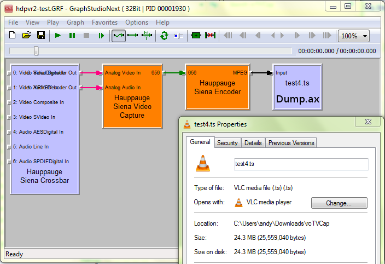Click the slow forward seek icon
The image size is (385, 264).
(297, 36)
